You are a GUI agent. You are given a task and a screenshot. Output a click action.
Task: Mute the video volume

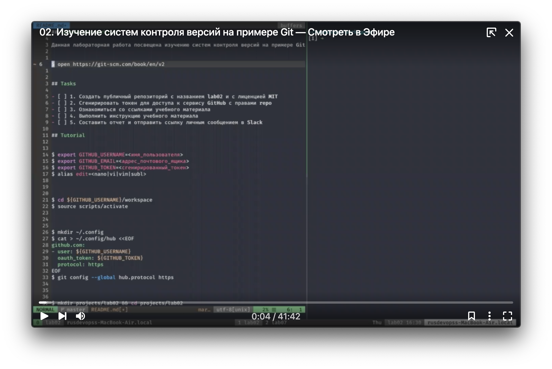pos(80,316)
